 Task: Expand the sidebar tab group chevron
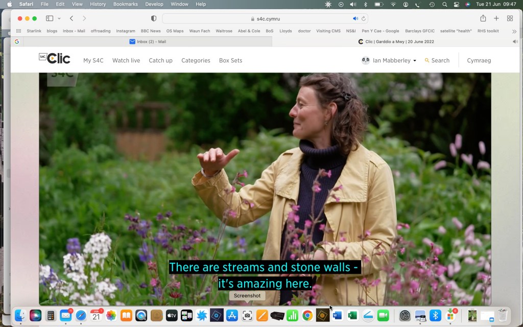click(59, 18)
